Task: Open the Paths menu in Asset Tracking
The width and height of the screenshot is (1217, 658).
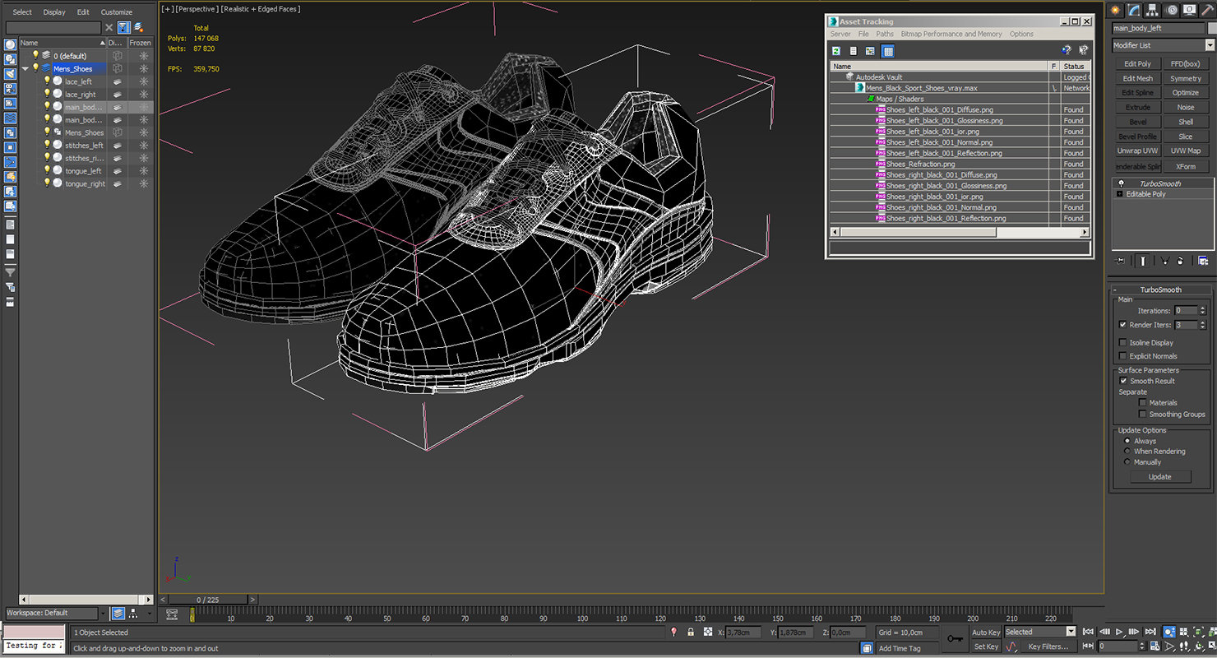Action: (x=885, y=35)
